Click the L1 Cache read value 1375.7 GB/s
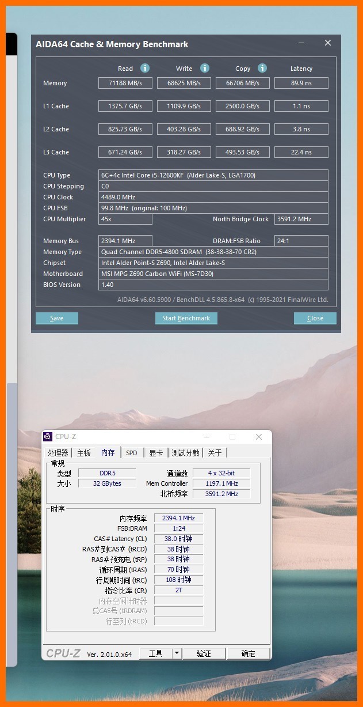363x707 pixels. [x=125, y=106]
